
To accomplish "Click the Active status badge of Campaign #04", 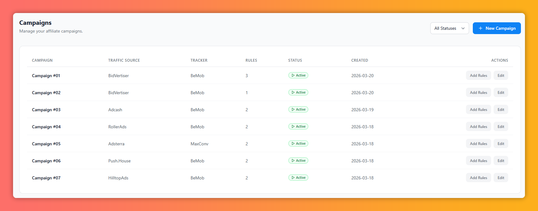I will point(298,126).
